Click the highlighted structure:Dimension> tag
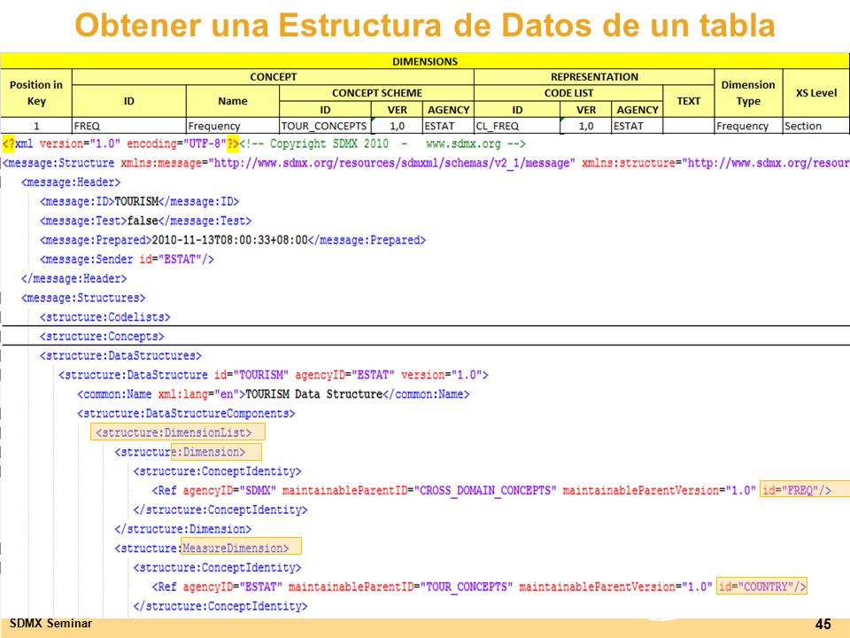This screenshot has height=638, width=850. coord(216,451)
